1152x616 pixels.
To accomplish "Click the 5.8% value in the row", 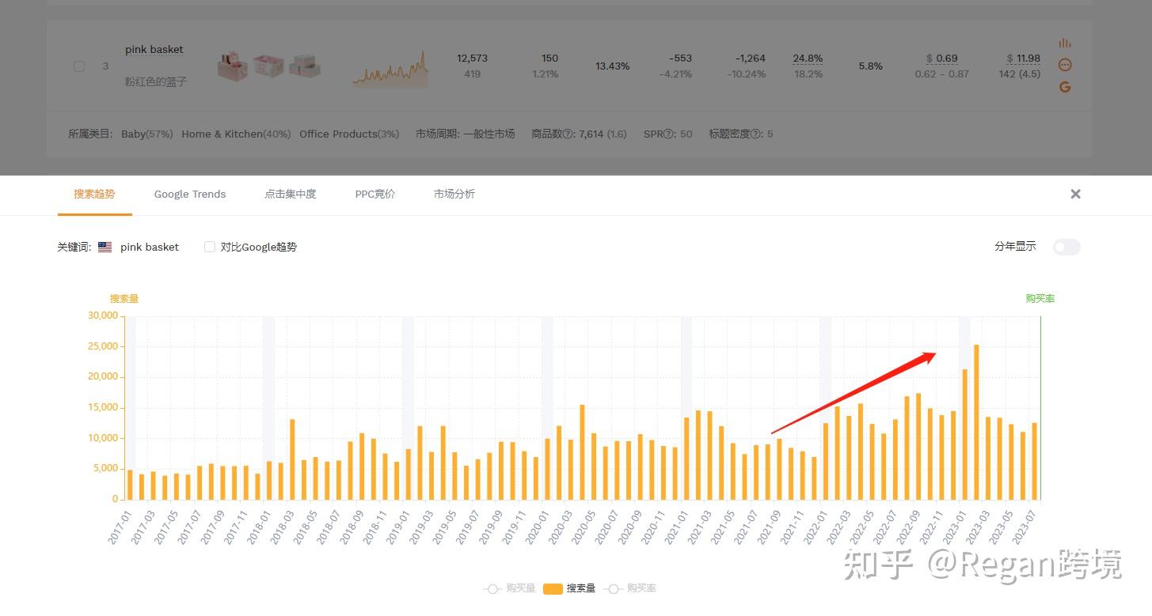I will click(870, 66).
